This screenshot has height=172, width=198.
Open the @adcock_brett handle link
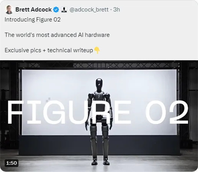click(89, 10)
